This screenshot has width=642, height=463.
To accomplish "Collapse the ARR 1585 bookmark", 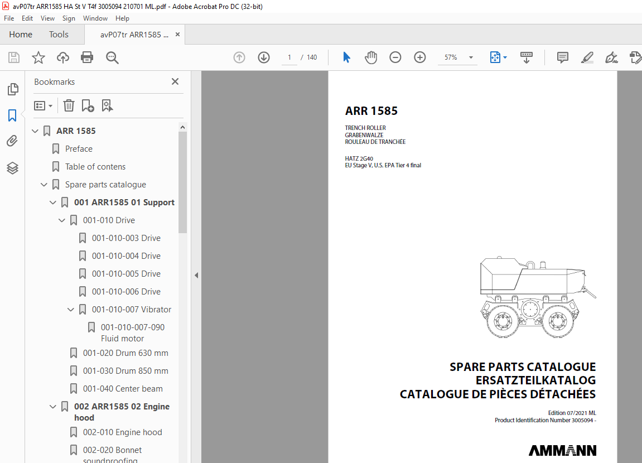I will 35,131.
